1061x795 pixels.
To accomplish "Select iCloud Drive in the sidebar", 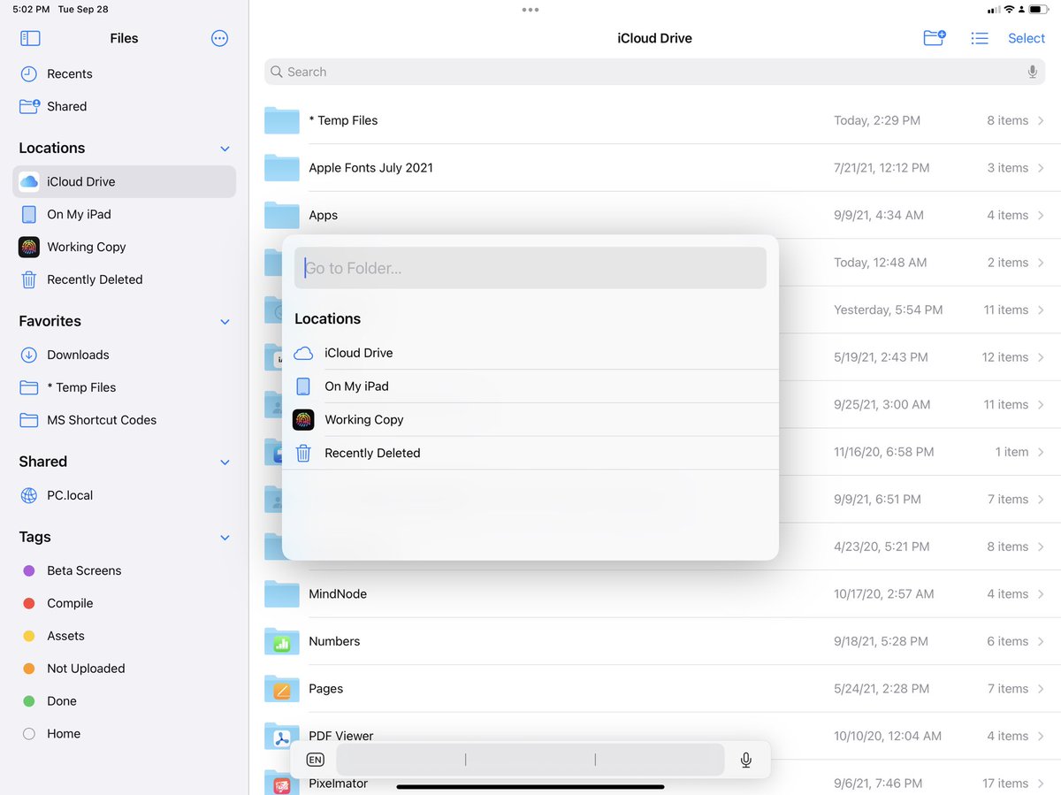I will 124,181.
